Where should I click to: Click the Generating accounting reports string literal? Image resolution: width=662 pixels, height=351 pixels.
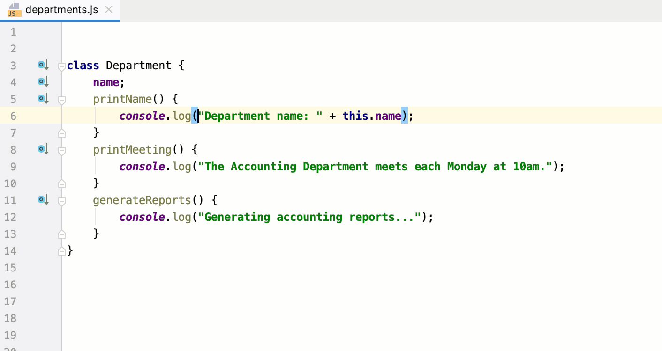[x=309, y=217]
